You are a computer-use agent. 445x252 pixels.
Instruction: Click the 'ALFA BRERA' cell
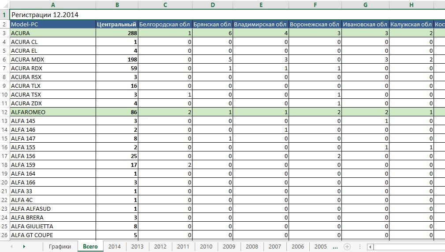coord(53,217)
